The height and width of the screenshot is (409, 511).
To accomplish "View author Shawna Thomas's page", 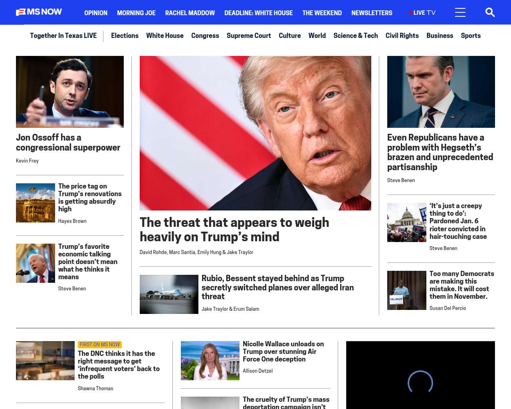I will 95,389.
